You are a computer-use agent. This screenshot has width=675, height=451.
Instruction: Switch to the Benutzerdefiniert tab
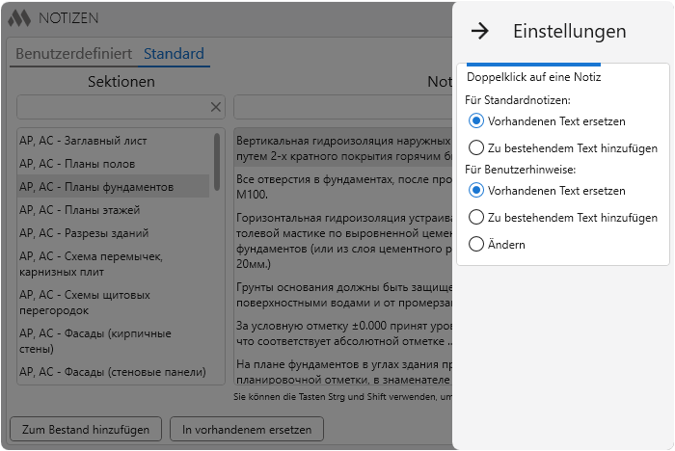73,54
